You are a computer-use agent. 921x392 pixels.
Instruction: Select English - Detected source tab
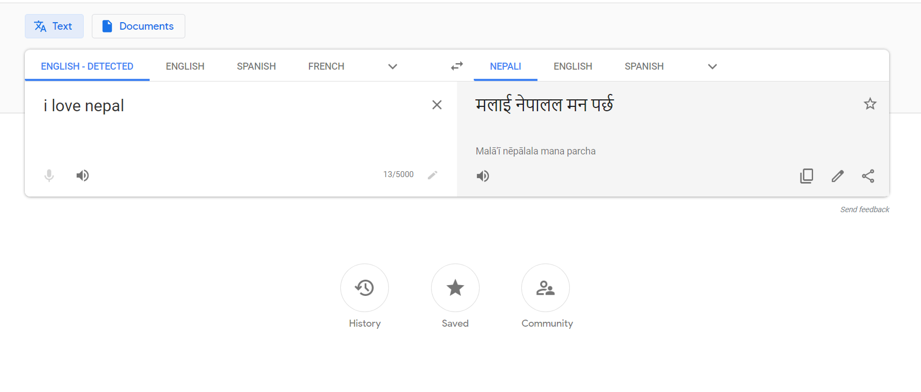pyautogui.click(x=87, y=66)
